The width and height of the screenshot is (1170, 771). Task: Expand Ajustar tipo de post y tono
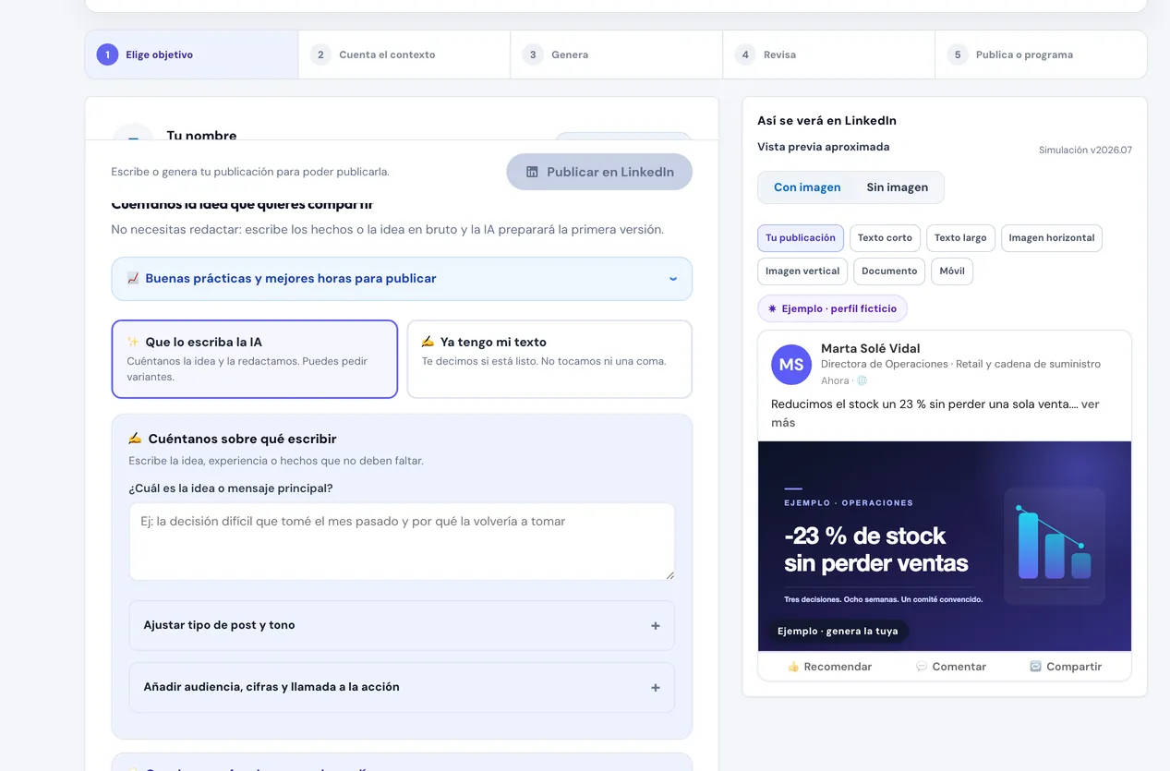[402, 625]
